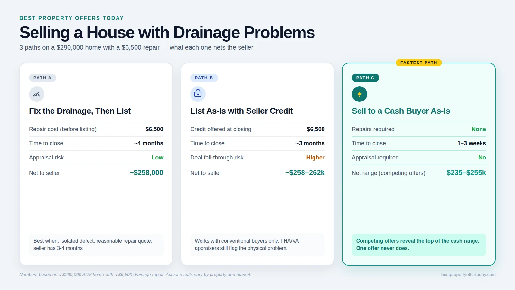515x290 pixels.
Task: Click the '$235–$255k' net range value
Action: pos(466,173)
